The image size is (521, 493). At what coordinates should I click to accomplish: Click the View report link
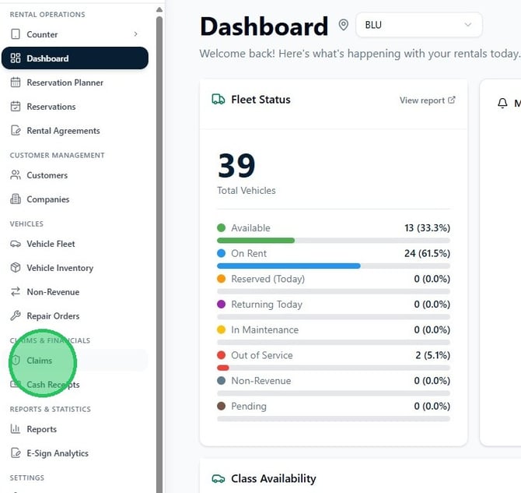pyautogui.click(x=427, y=100)
